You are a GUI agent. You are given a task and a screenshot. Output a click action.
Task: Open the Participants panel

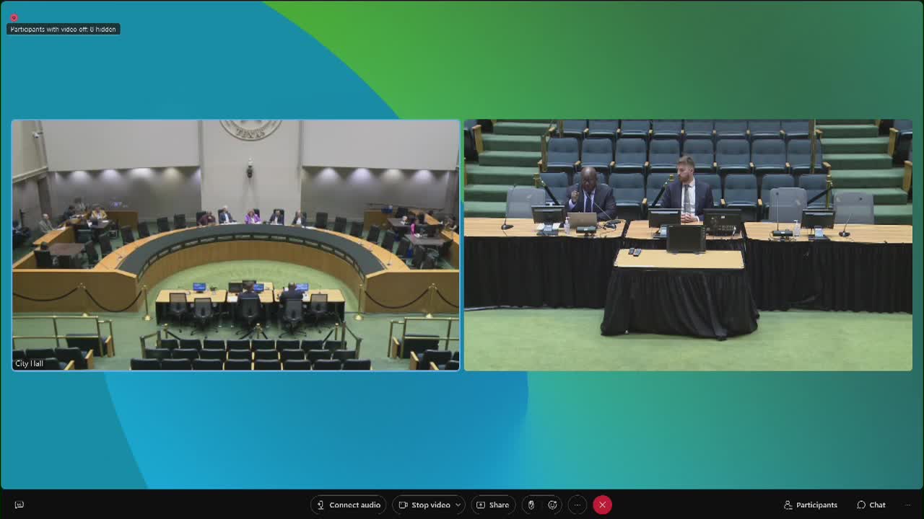point(811,505)
